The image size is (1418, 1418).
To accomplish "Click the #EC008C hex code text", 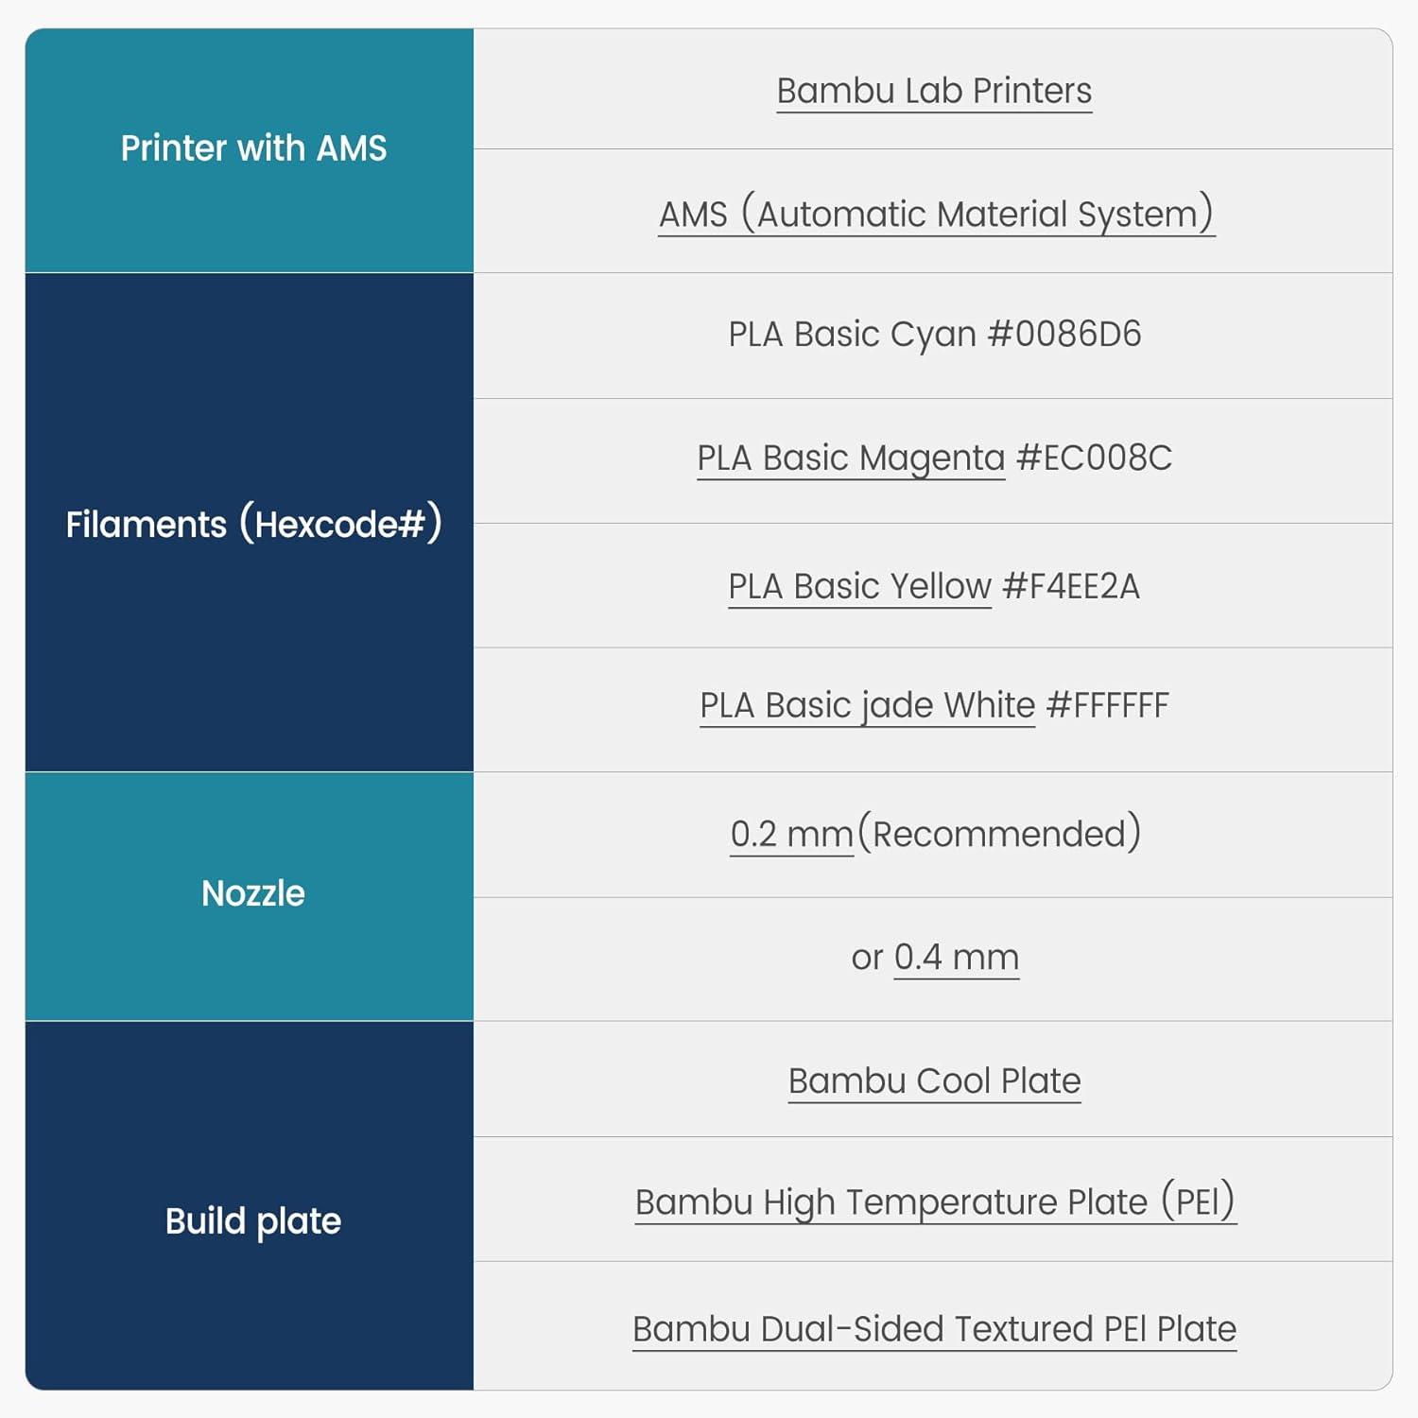I will [1094, 458].
